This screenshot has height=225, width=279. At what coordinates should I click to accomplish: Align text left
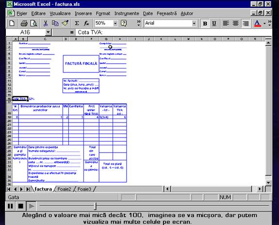click(x=226, y=23)
